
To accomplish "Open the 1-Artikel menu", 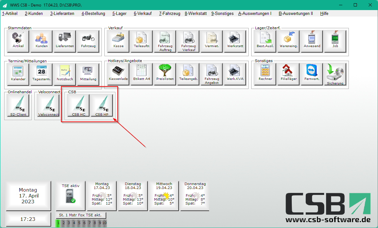I will click(x=10, y=14).
